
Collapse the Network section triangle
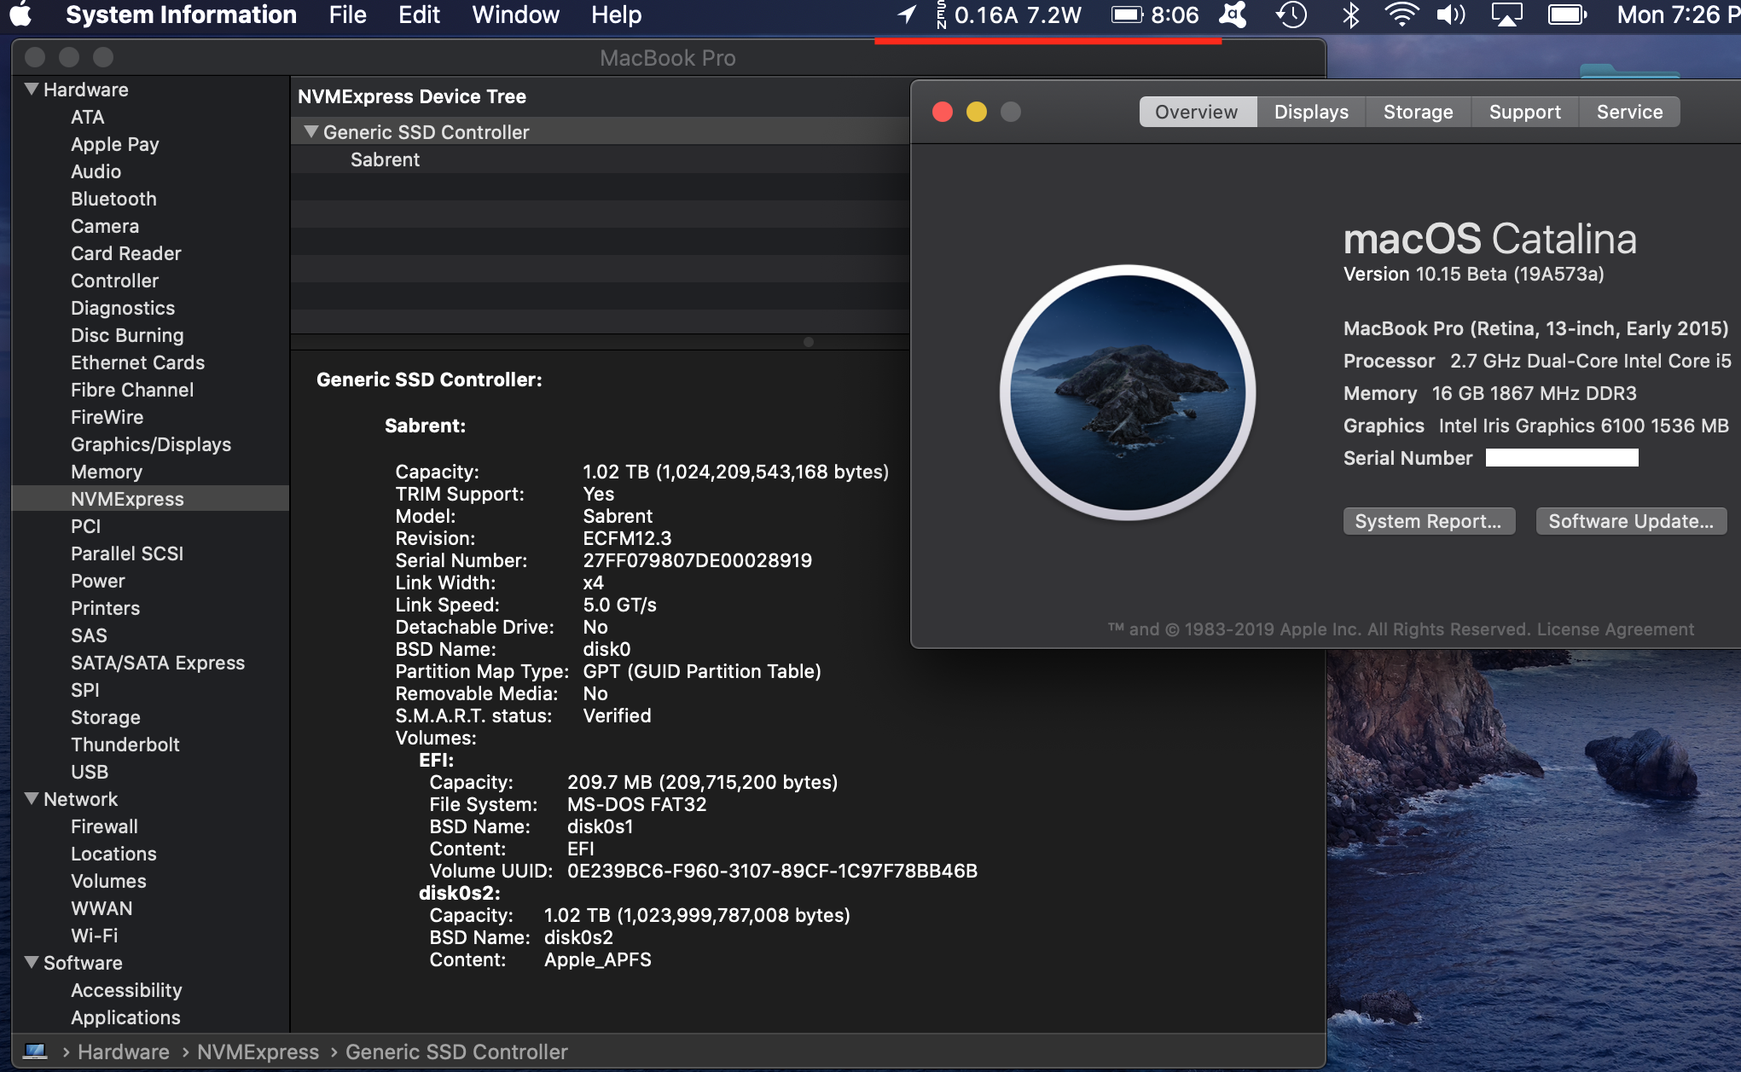click(x=32, y=799)
